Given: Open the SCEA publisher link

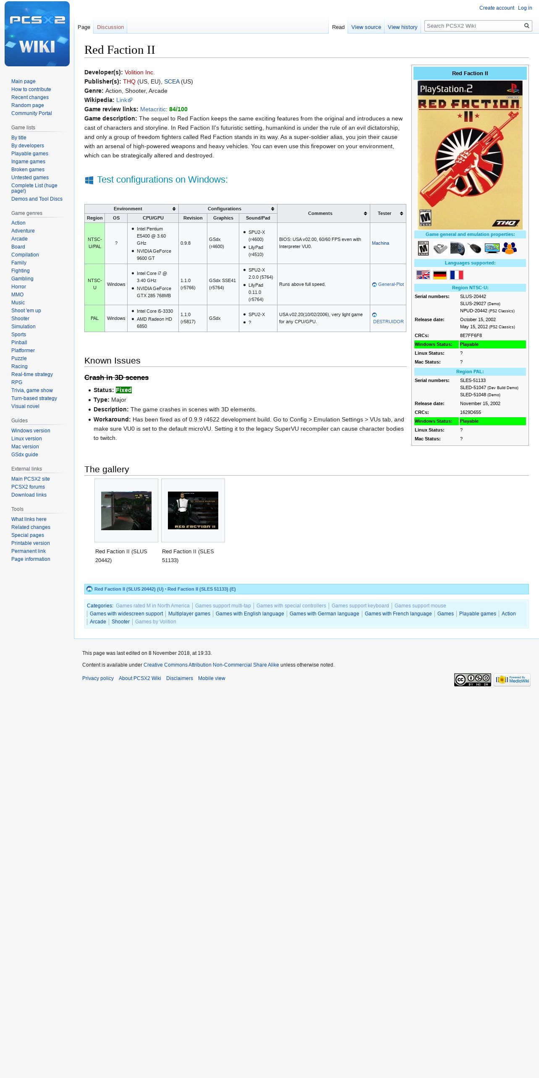Looking at the screenshot, I should tap(172, 81).
